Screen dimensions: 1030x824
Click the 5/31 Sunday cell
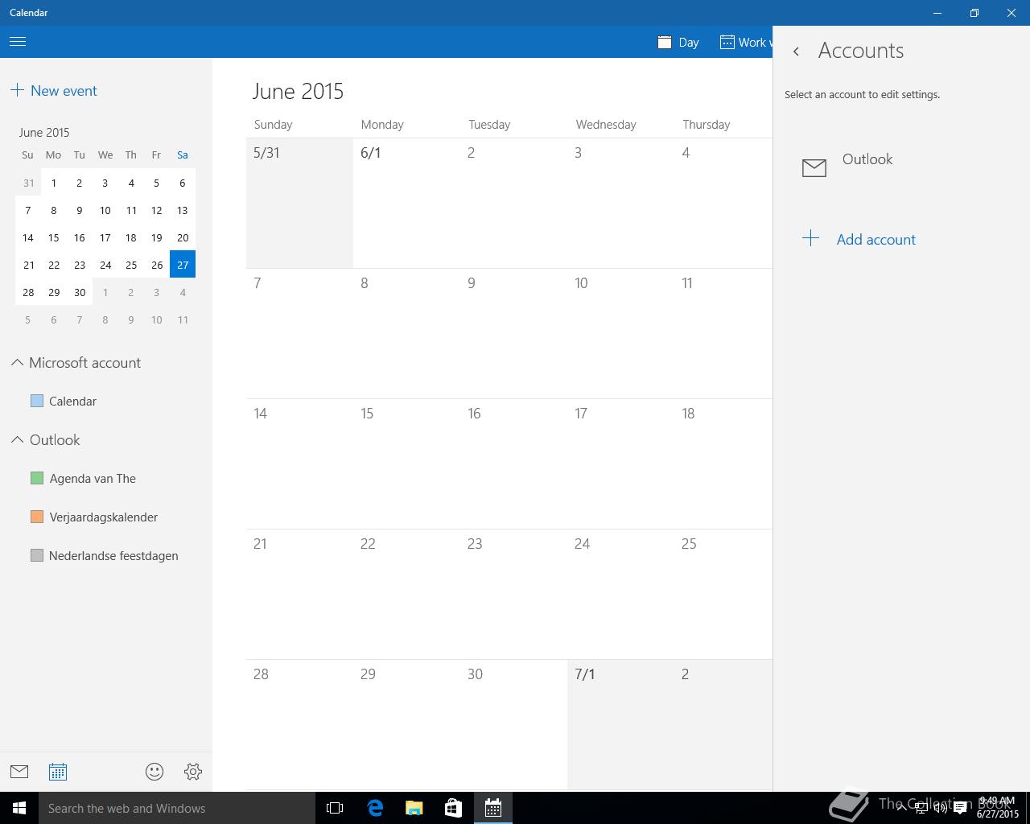(299, 203)
